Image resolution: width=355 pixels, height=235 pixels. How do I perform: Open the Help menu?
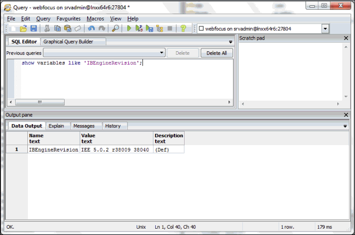click(133, 19)
